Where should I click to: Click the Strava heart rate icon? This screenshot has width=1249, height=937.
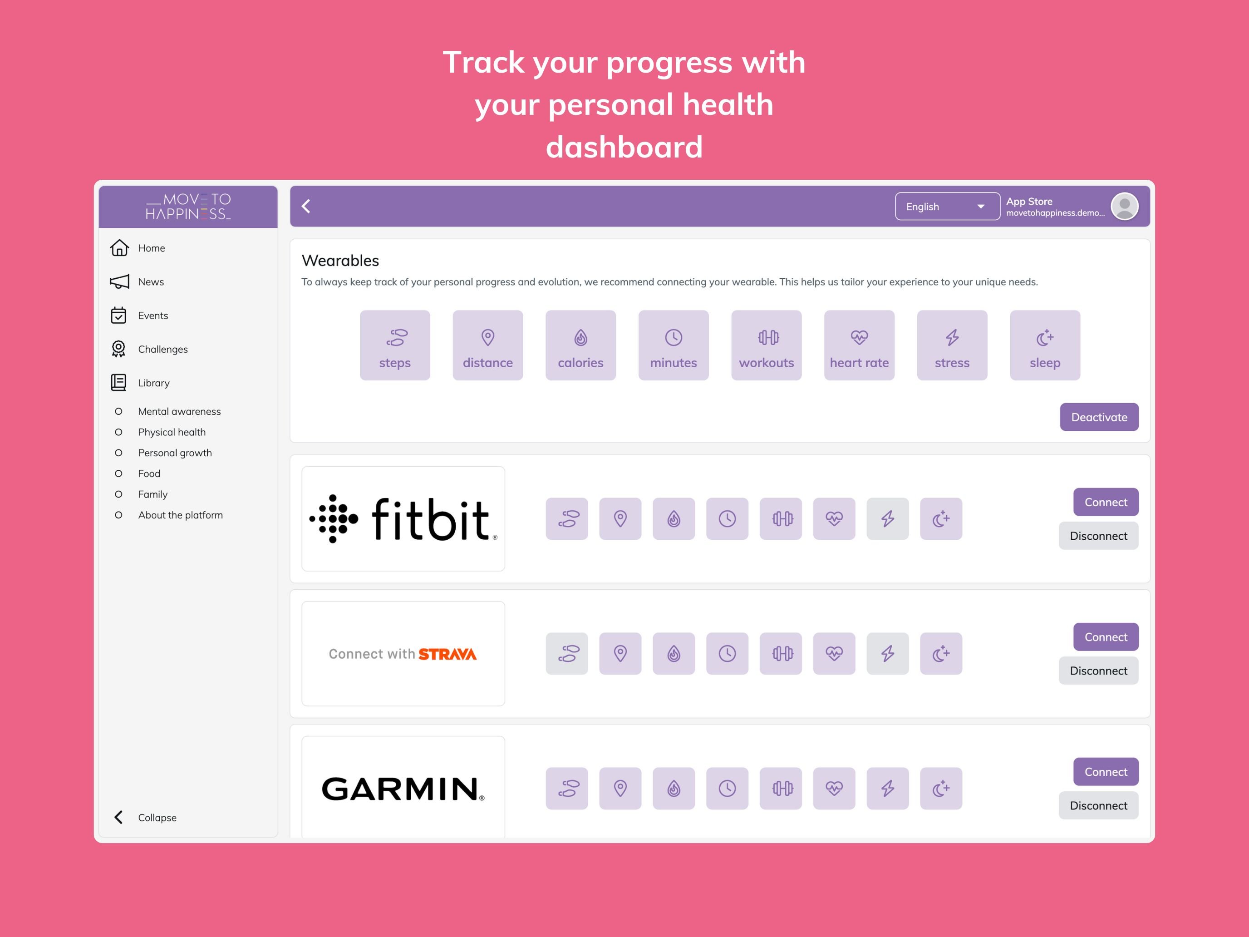coord(834,653)
